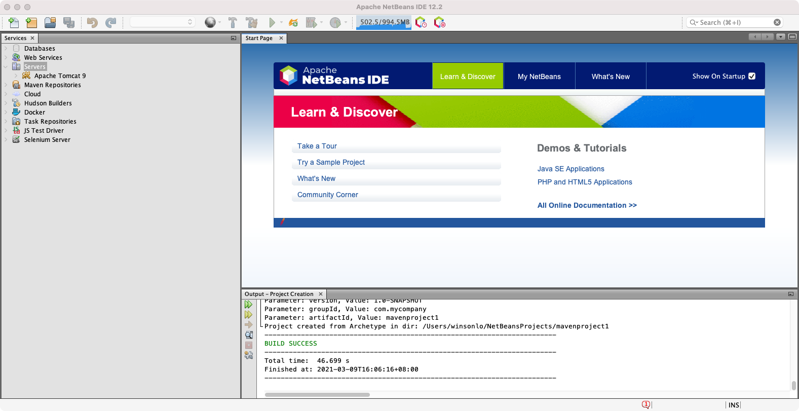The height and width of the screenshot is (411, 799).
Task: Click the Resume Build arrow icon in Output
Action: click(x=248, y=325)
